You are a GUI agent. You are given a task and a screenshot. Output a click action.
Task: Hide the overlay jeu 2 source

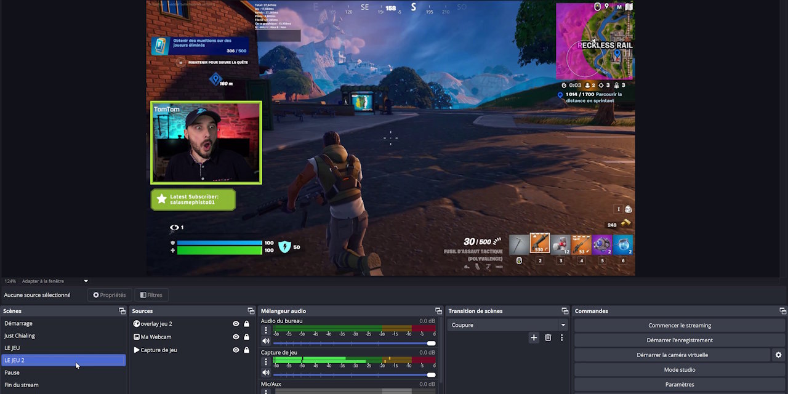tap(236, 324)
